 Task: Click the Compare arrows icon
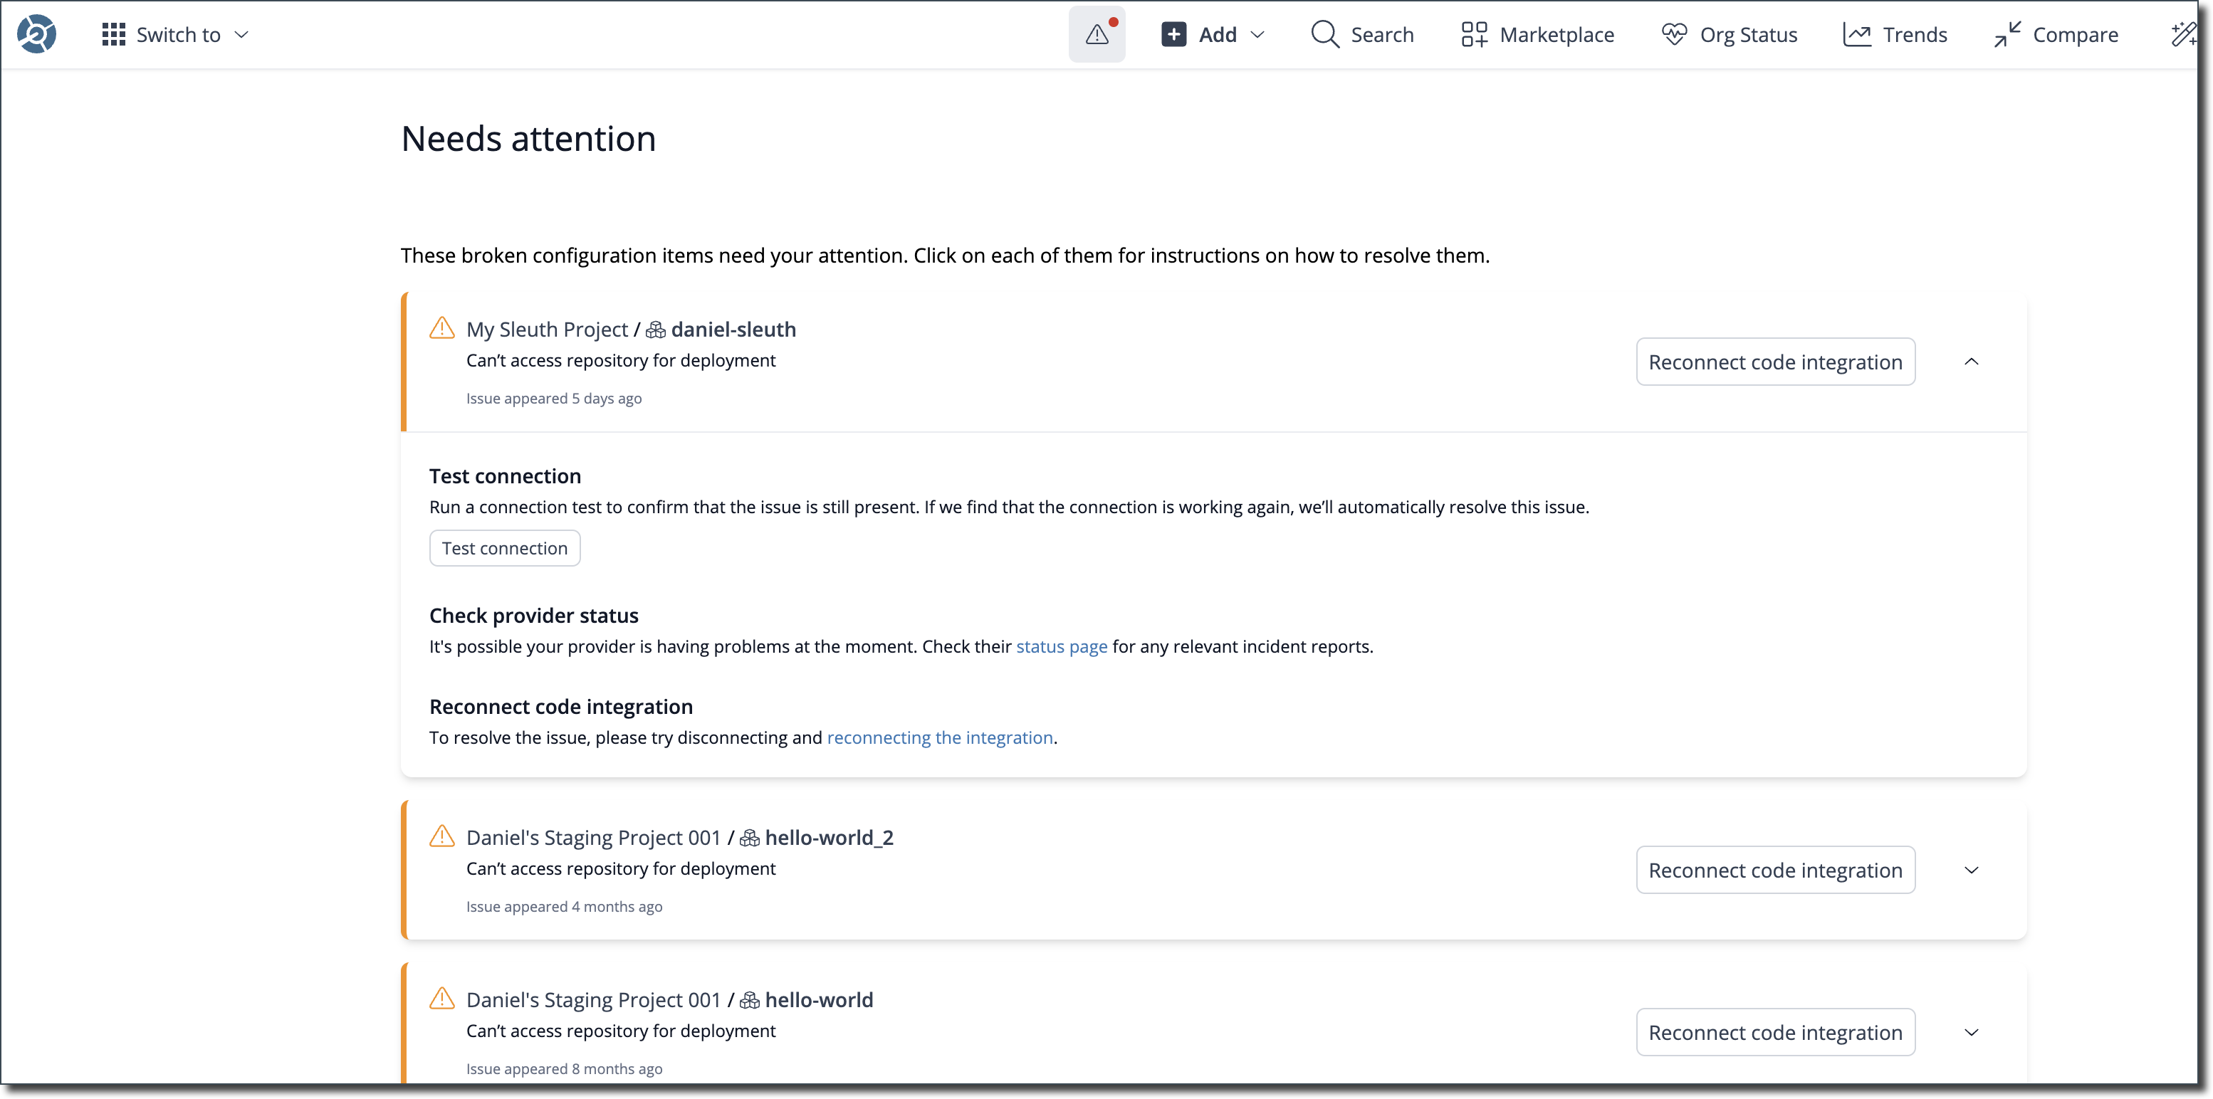tap(2008, 34)
